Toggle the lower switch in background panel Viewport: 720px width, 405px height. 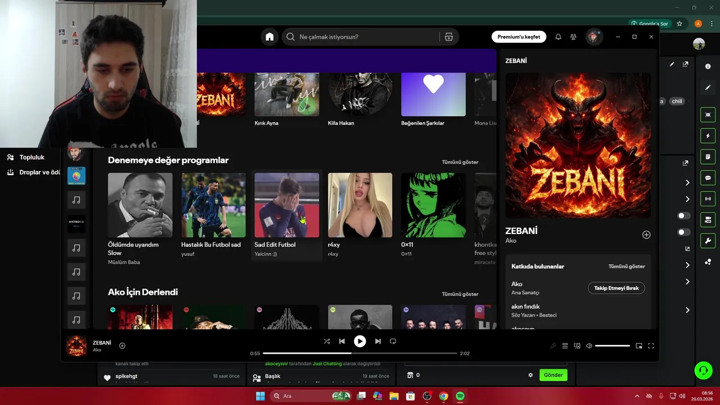[x=683, y=232]
